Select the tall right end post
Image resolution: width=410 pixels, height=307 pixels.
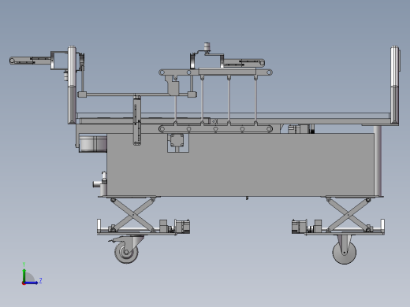pyautogui.click(x=395, y=85)
